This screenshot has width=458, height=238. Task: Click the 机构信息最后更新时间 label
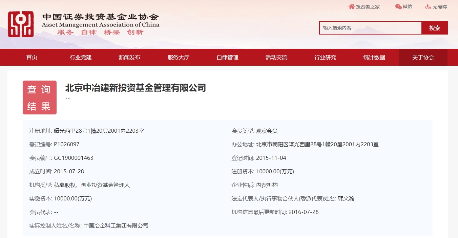click(259, 212)
